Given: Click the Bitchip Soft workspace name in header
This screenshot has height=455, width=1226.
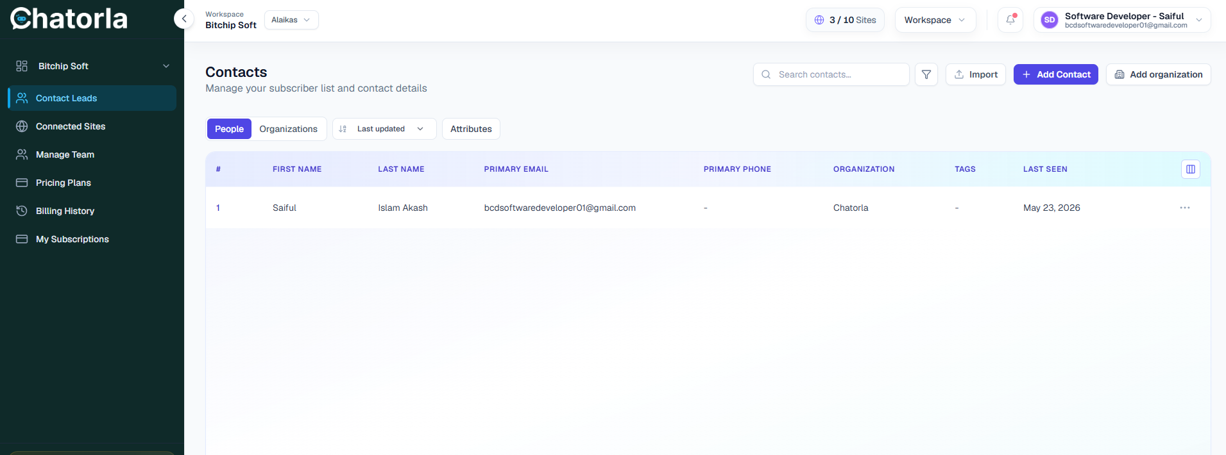Looking at the screenshot, I should point(231,25).
